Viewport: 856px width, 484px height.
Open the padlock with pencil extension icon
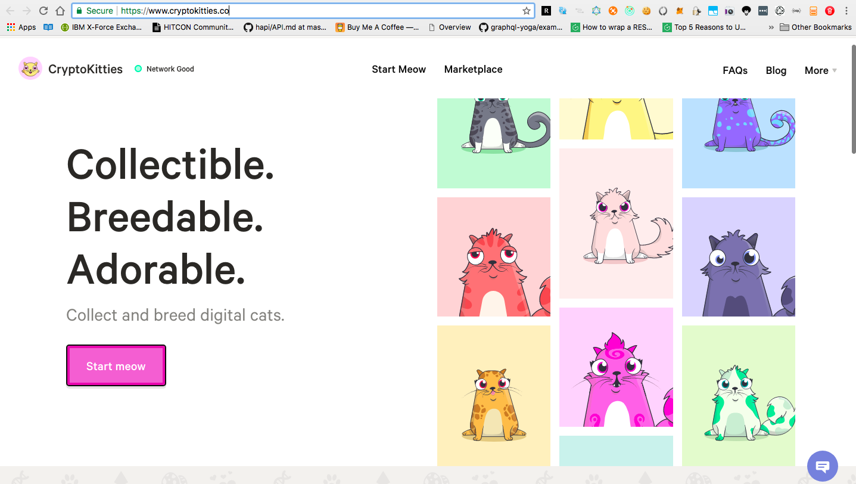696,11
